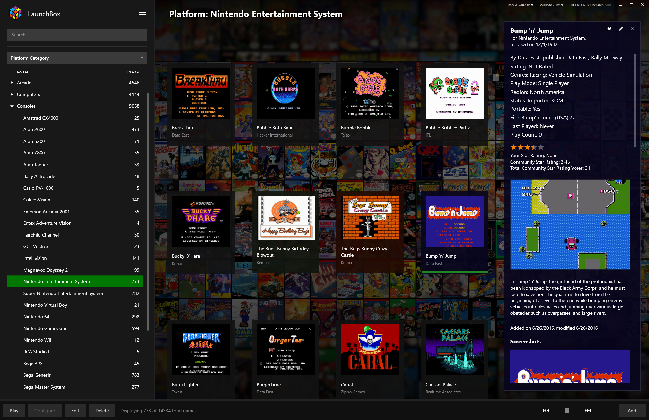Image resolution: width=649 pixels, height=420 pixels.
Task: Pause the music playback
Action: [567, 411]
